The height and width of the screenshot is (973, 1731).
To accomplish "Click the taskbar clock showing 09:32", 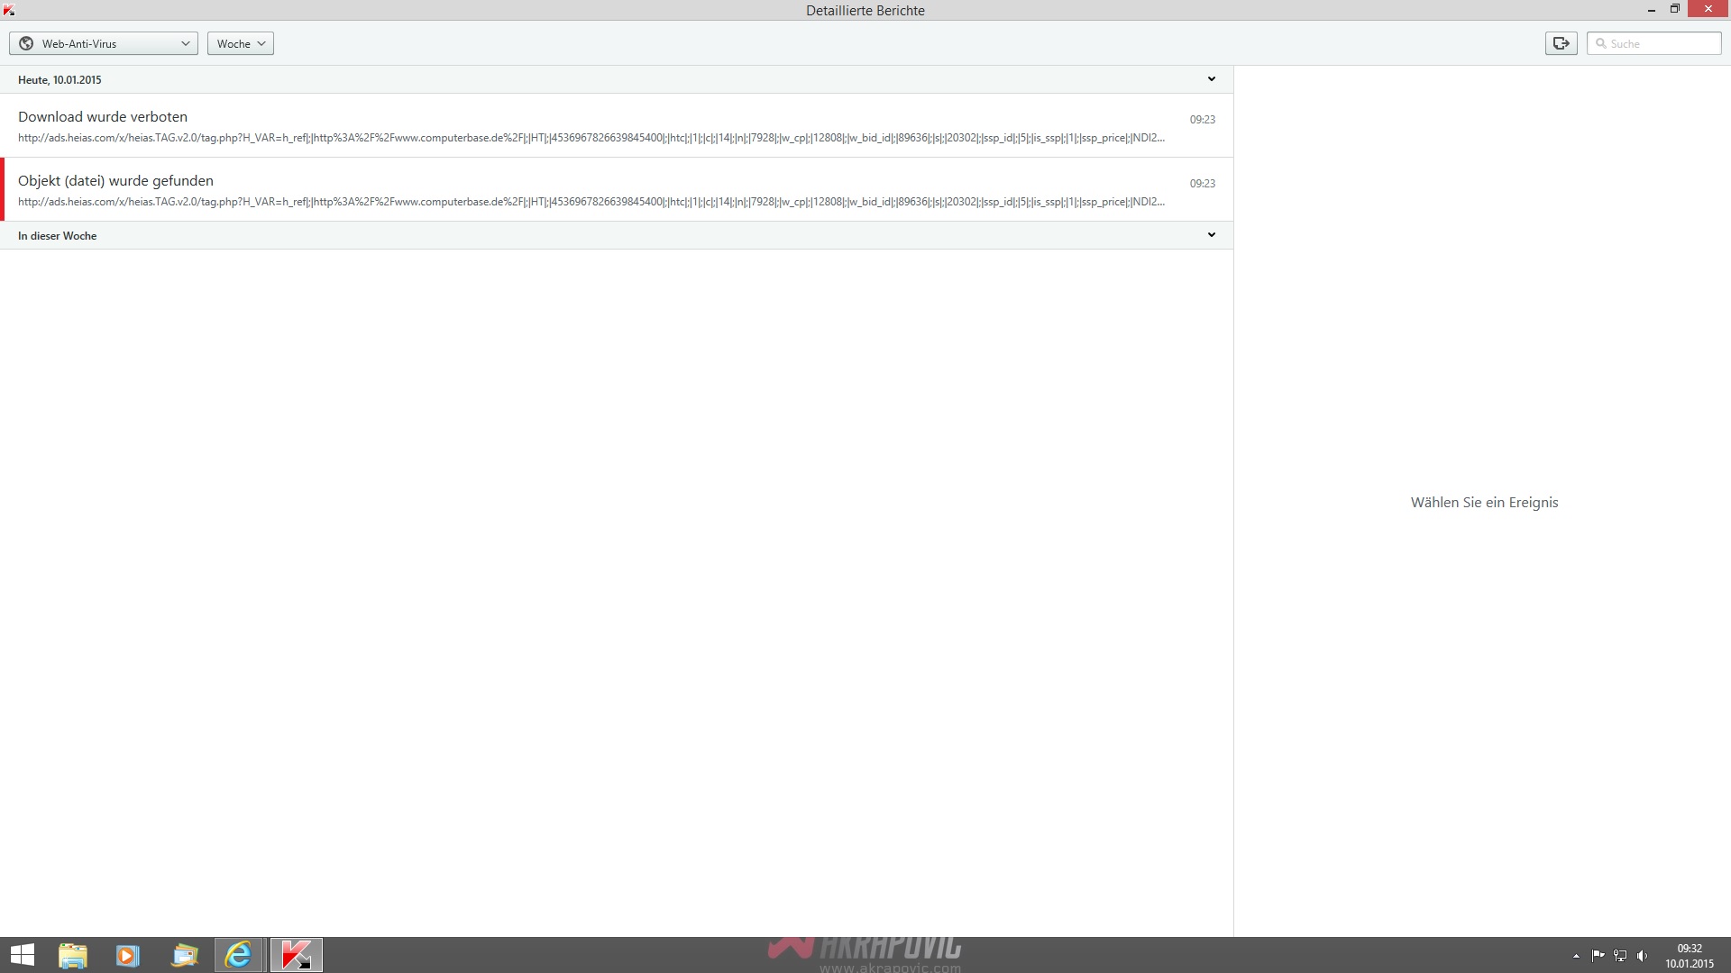I will [1689, 955].
